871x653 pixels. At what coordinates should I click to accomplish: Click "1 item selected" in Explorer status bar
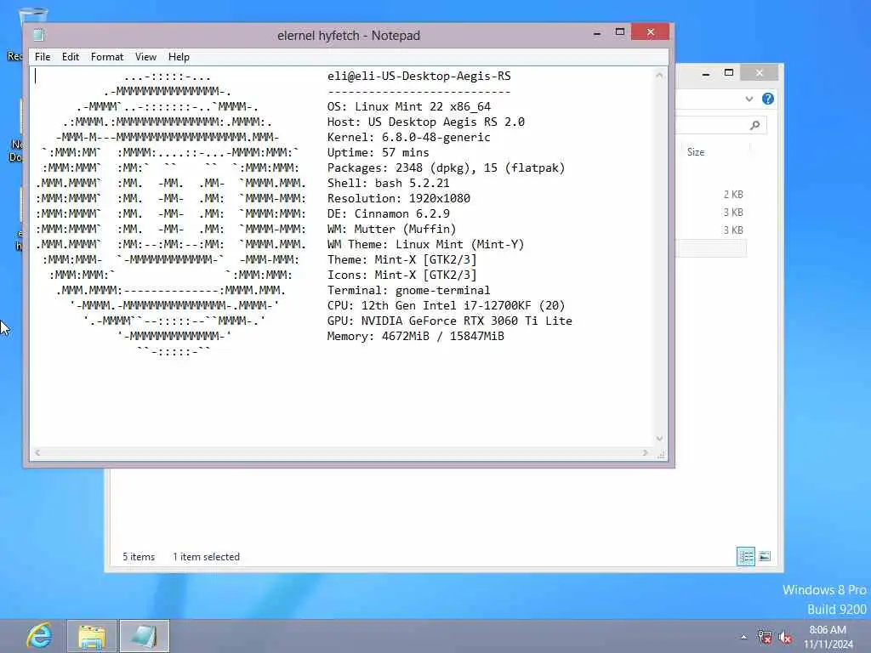[x=206, y=556]
